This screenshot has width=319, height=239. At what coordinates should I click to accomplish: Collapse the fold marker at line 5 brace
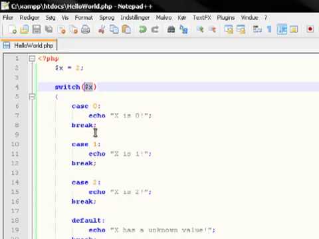pyautogui.click(x=32, y=97)
